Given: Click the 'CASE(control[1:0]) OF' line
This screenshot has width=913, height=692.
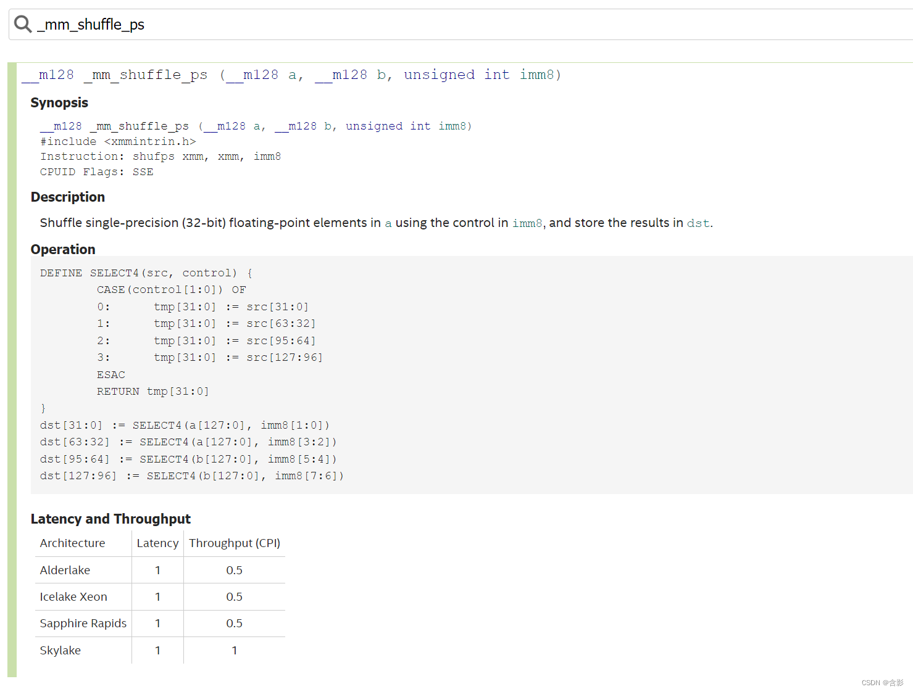Looking at the screenshot, I should click(171, 290).
